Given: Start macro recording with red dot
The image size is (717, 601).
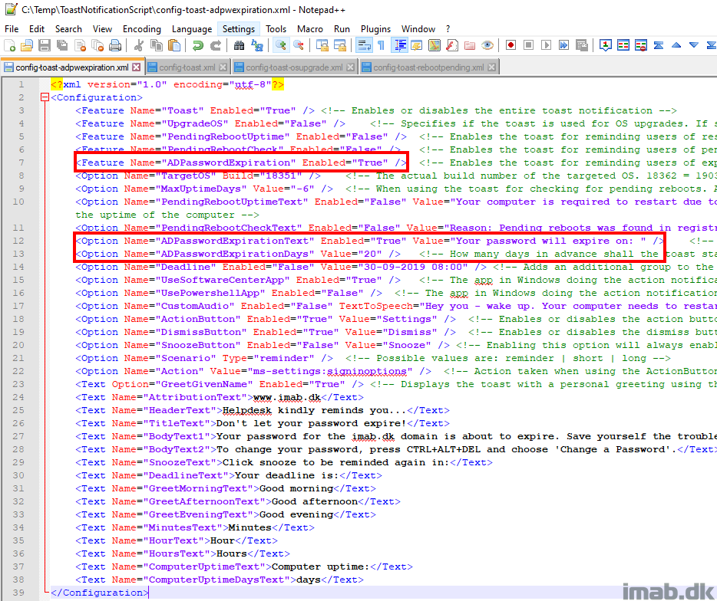Looking at the screenshot, I should [x=510, y=45].
